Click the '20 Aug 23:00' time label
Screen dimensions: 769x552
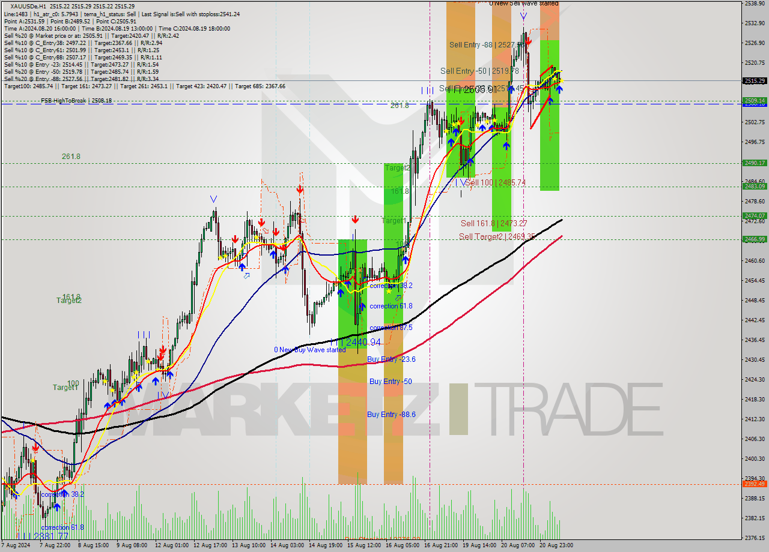tap(557, 545)
